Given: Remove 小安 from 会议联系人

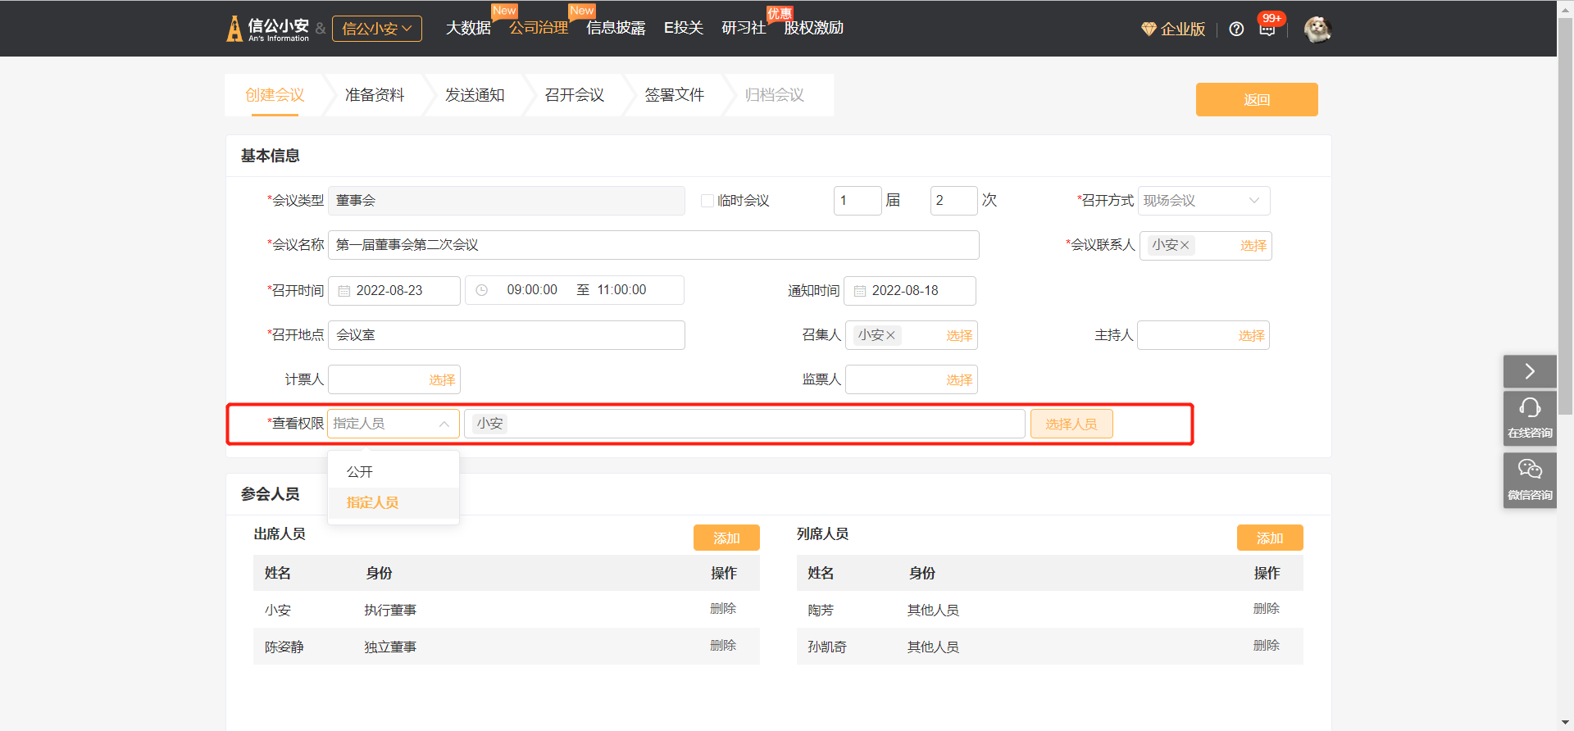Looking at the screenshot, I should [x=1185, y=245].
